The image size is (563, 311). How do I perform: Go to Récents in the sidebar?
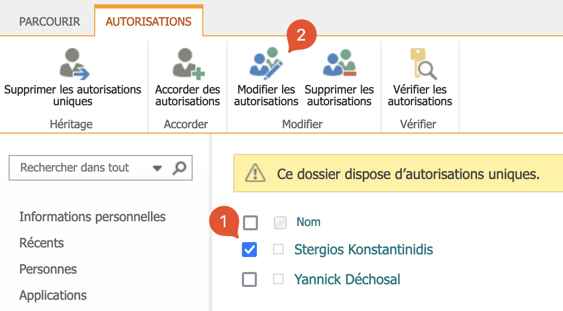tap(42, 243)
